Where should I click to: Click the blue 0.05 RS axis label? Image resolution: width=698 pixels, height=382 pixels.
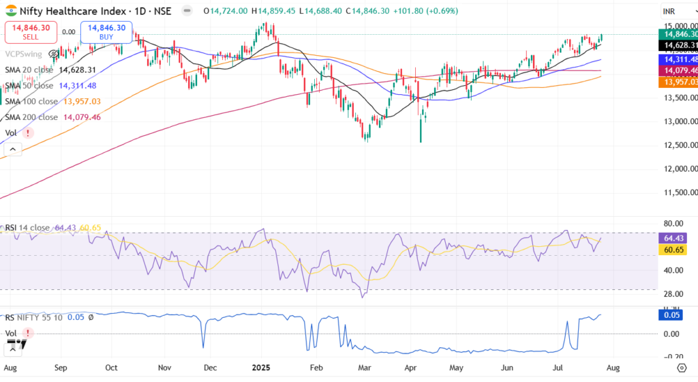[x=671, y=314]
